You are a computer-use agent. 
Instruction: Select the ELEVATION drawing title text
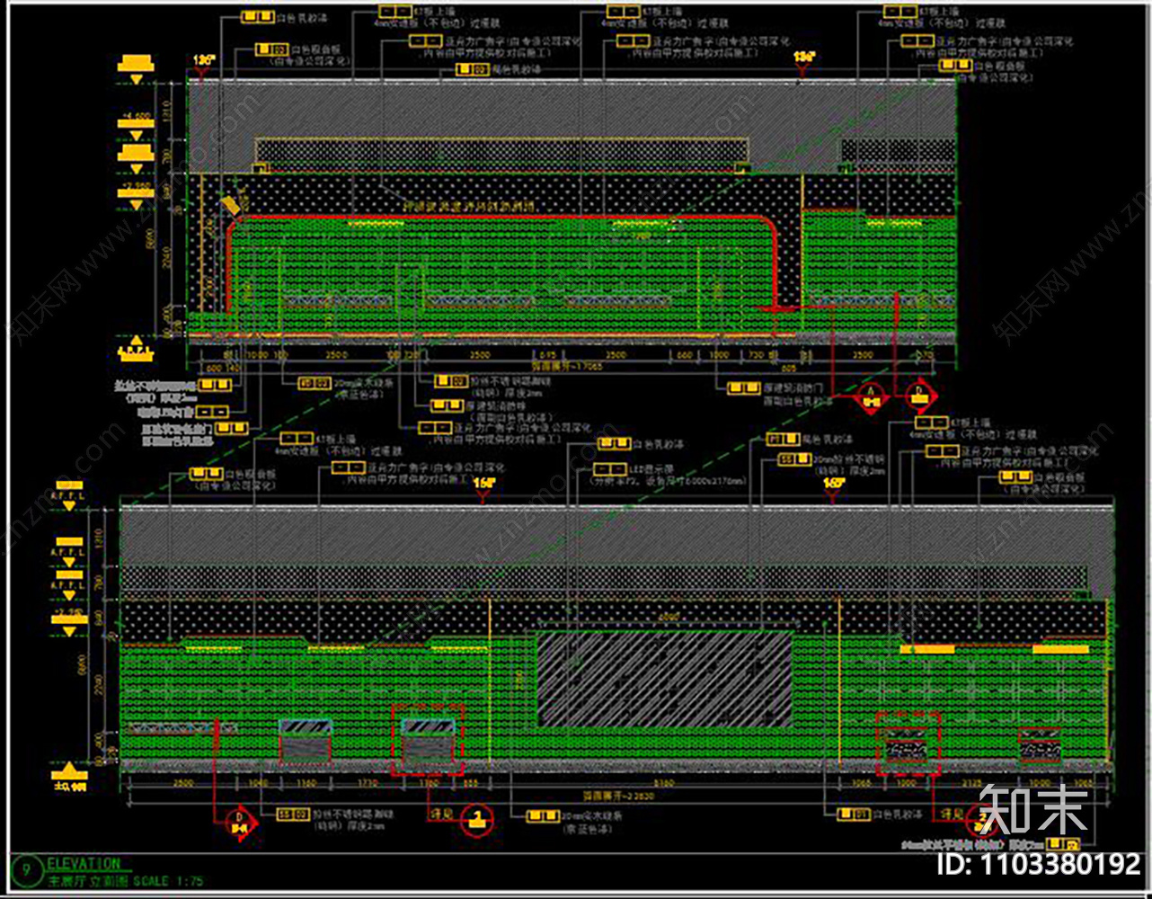(x=84, y=863)
